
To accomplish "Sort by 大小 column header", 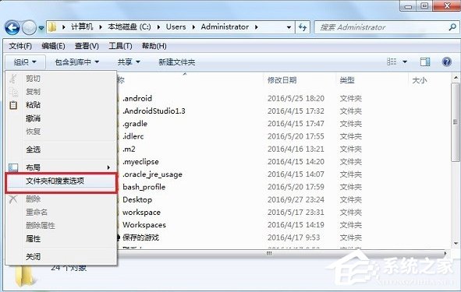I will (419, 80).
